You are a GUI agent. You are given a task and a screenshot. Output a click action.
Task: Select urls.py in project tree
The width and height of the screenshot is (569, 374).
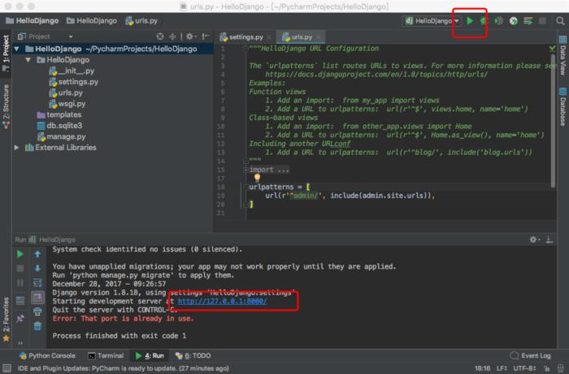(x=66, y=92)
